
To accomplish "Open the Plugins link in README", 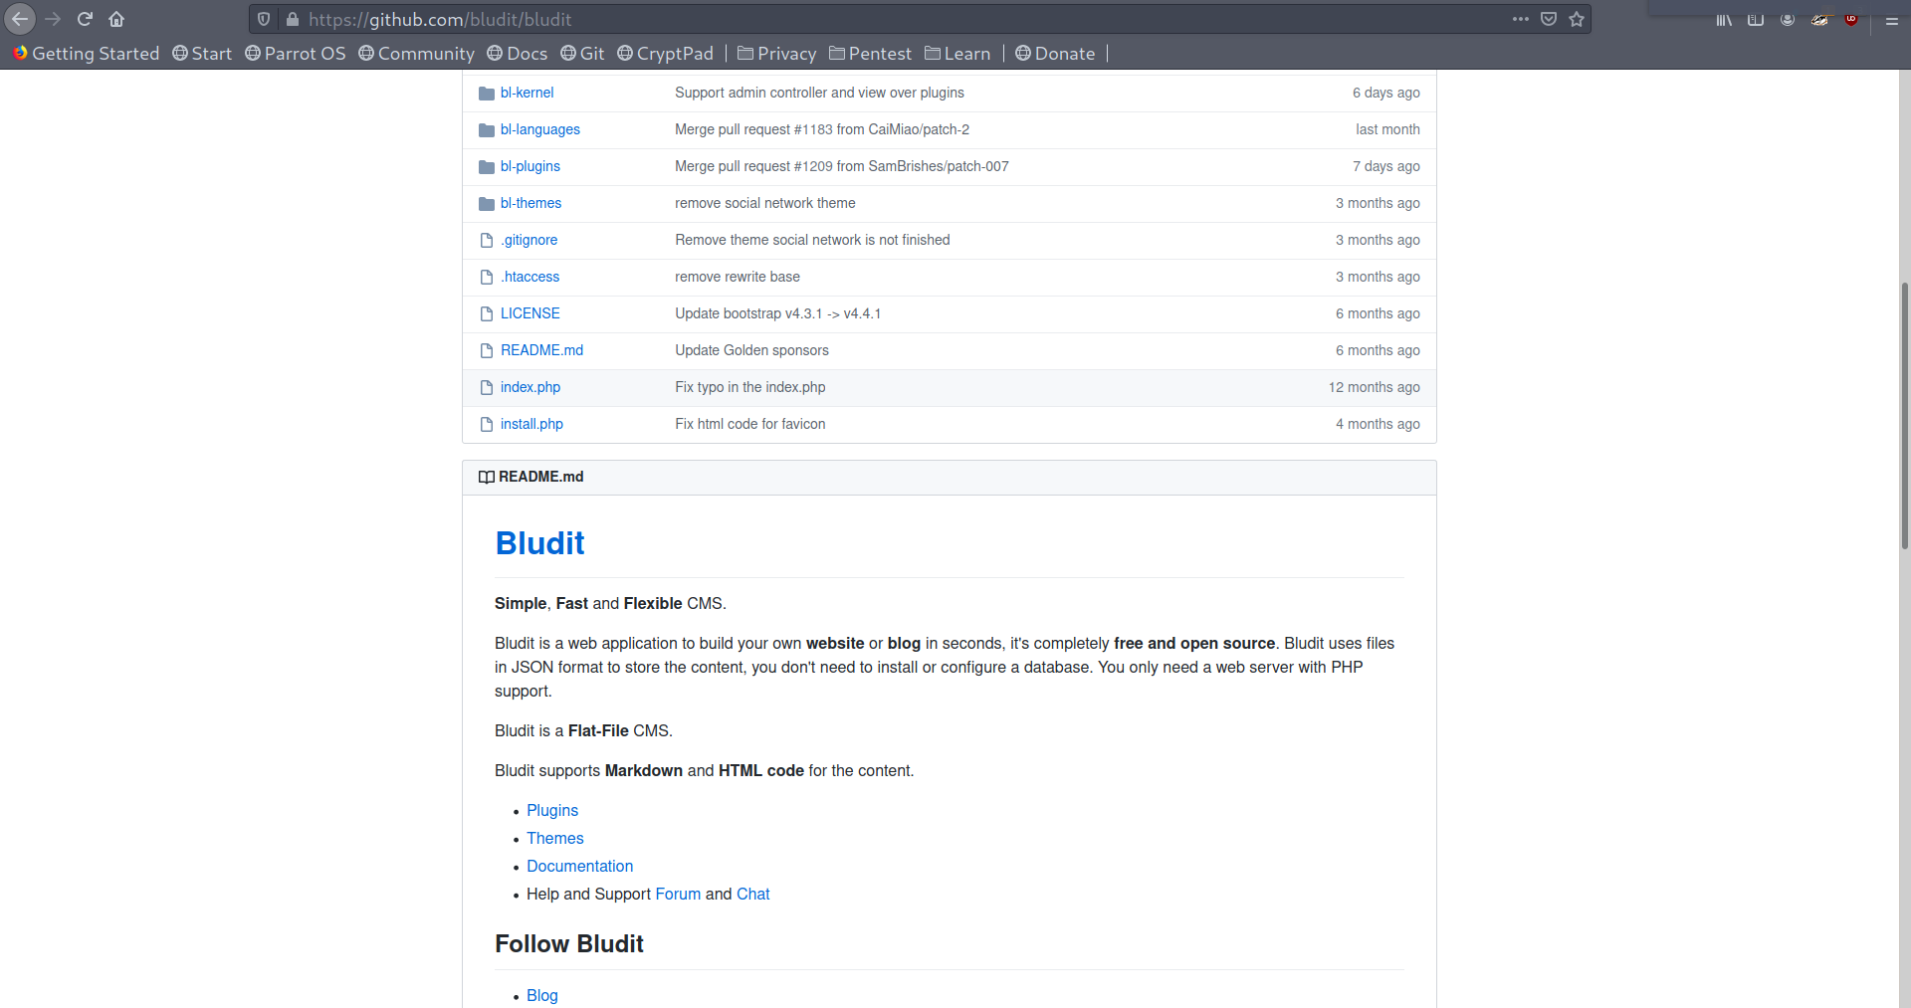I will [552, 811].
